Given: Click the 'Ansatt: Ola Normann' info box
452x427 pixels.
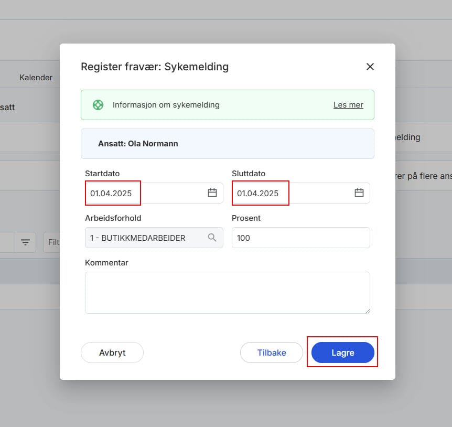Looking at the screenshot, I should 227,144.
